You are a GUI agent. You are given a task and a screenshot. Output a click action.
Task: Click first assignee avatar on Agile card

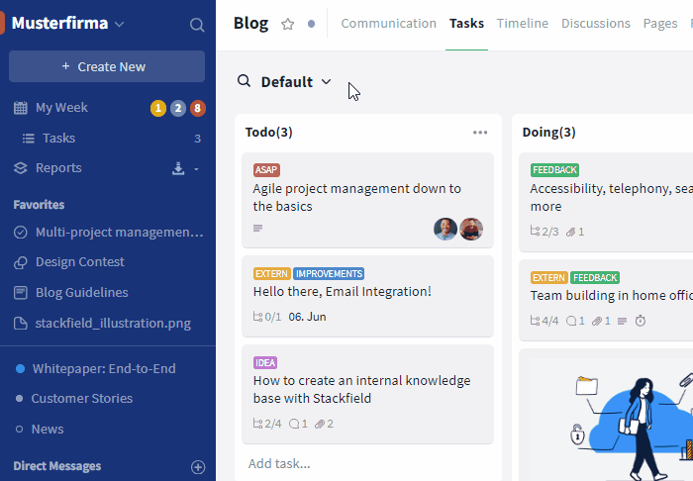pos(445,229)
